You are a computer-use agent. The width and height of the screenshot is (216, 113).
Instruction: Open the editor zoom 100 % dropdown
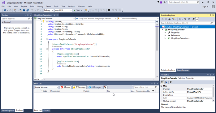(38, 79)
